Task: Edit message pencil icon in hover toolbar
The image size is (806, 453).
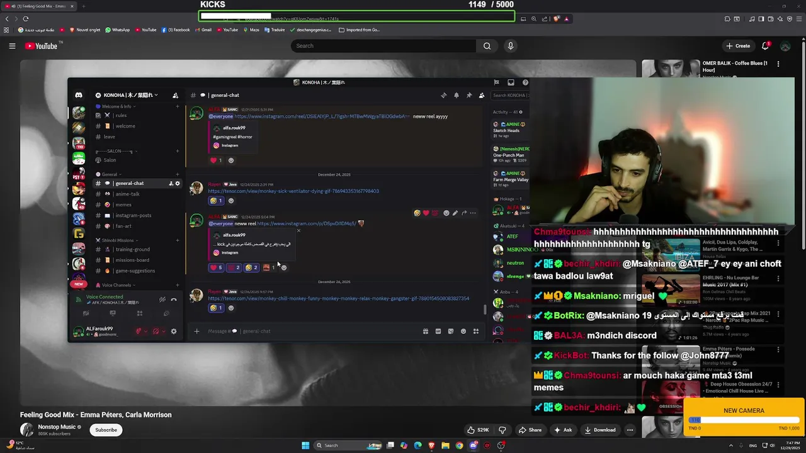Action: 455,213
